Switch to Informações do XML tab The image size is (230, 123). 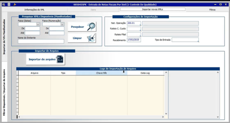click(34, 9)
